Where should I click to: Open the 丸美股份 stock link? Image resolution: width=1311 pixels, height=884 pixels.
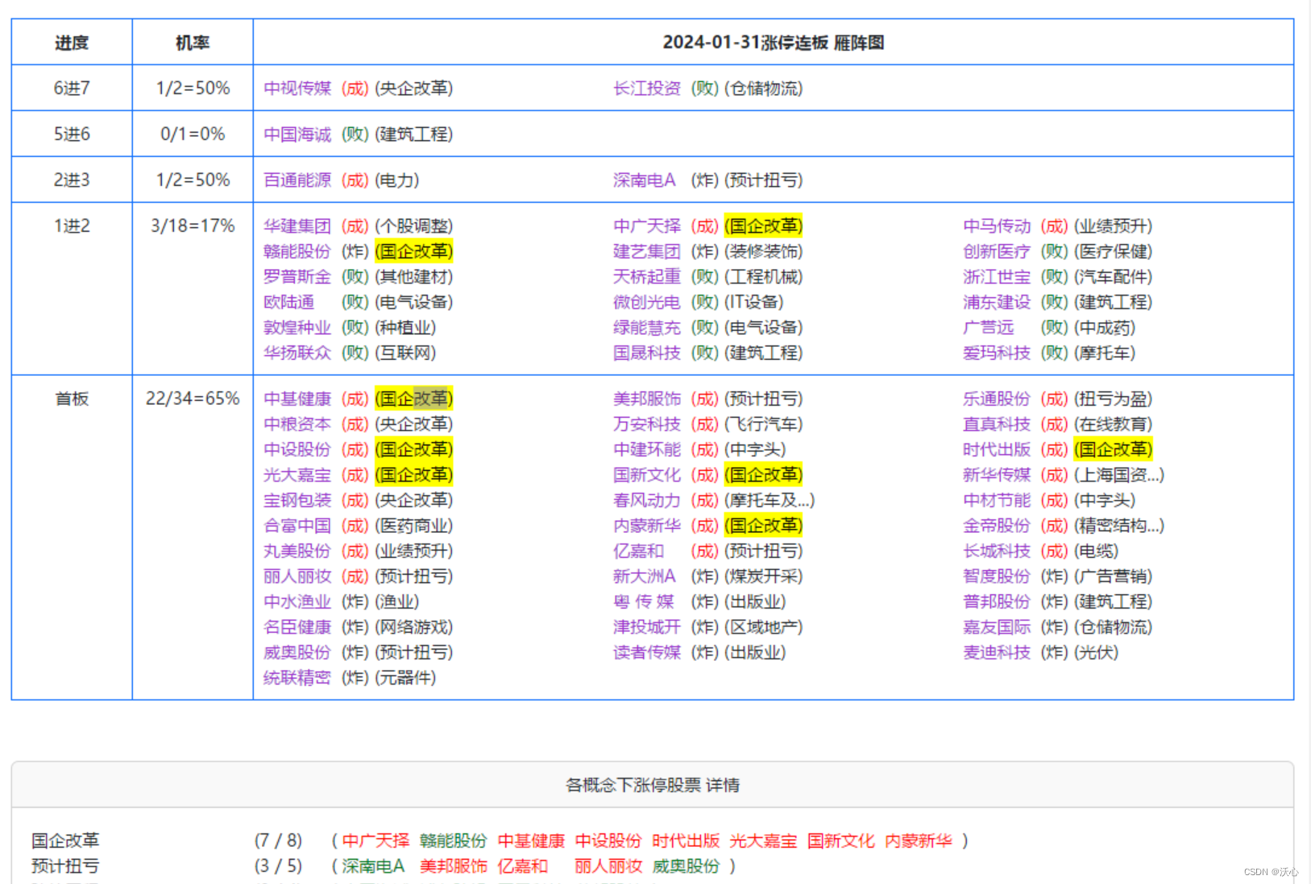pyautogui.click(x=297, y=551)
